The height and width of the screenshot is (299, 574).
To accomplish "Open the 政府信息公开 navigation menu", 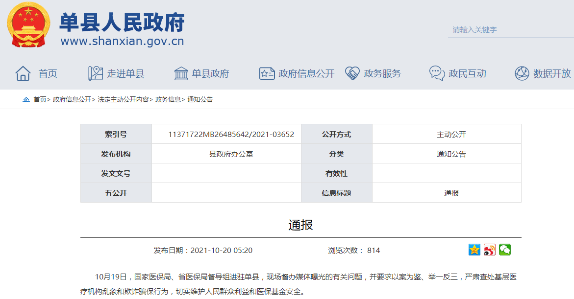I will [306, 73].
